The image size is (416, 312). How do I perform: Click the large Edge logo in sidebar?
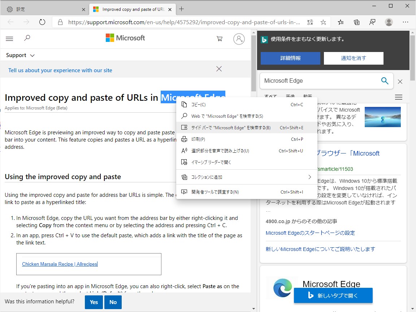pos(282,288)
